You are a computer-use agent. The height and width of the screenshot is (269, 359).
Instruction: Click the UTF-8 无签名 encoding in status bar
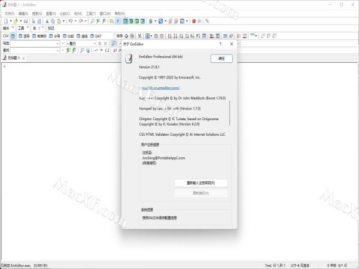click(300, 265)
